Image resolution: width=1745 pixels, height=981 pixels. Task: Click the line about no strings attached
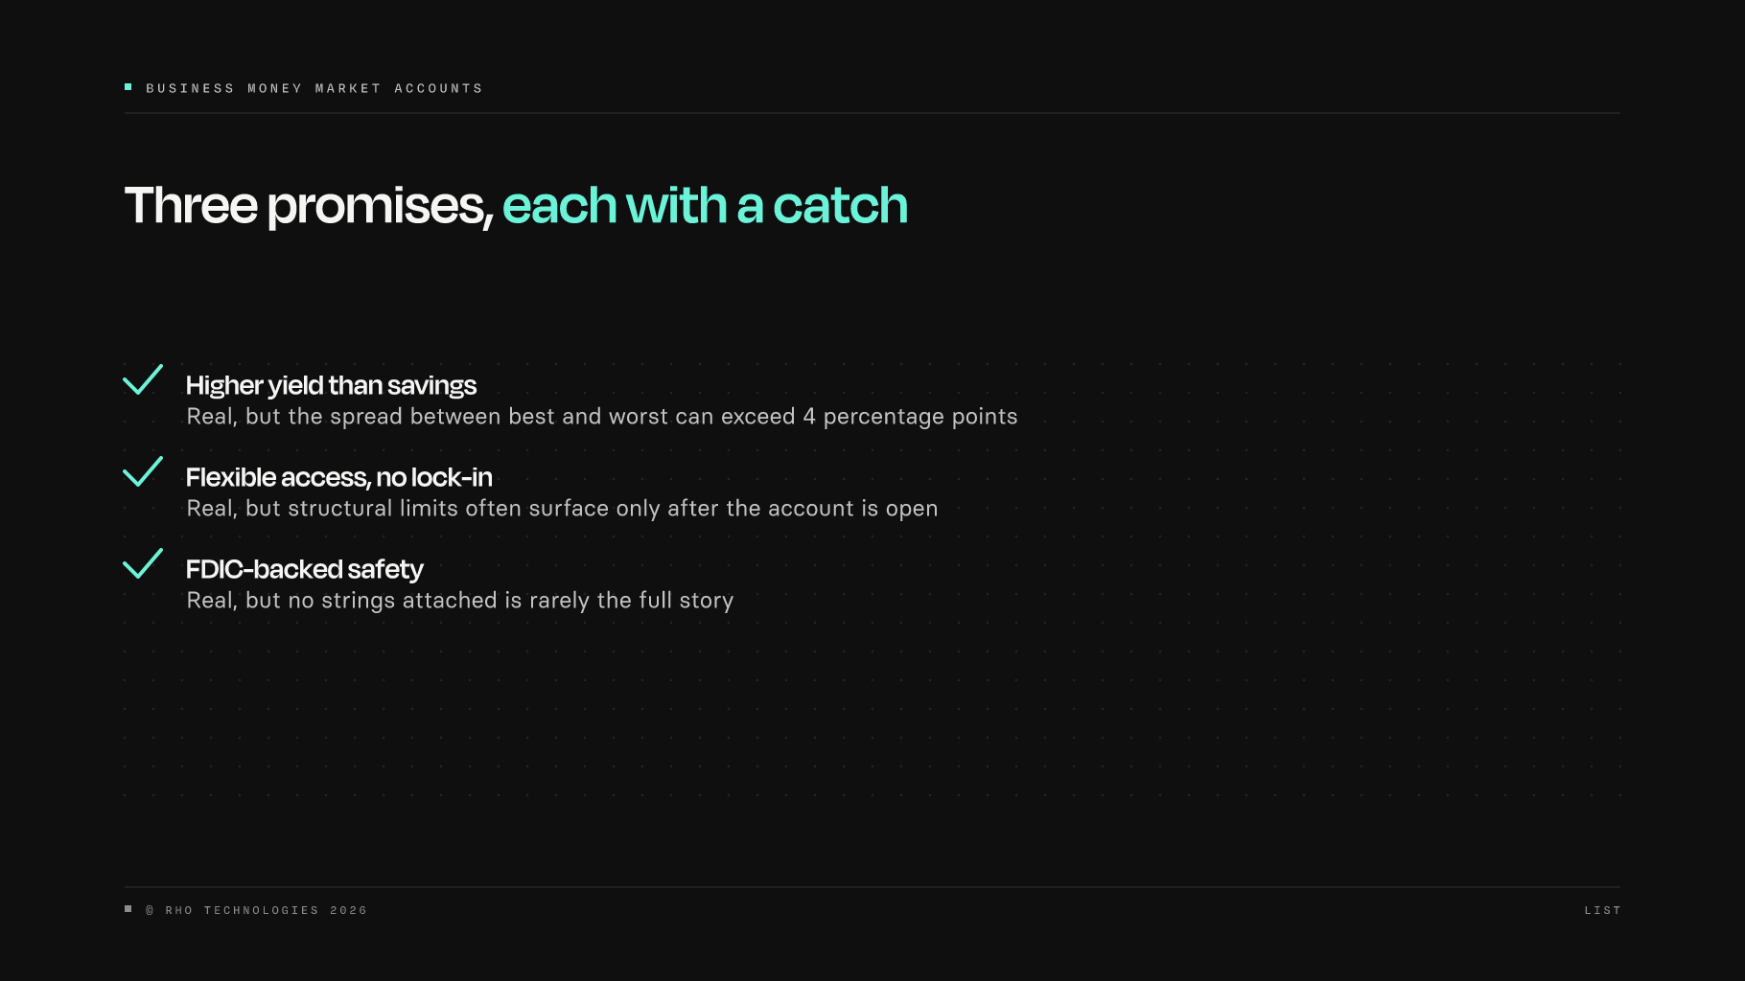pos(460,601)
